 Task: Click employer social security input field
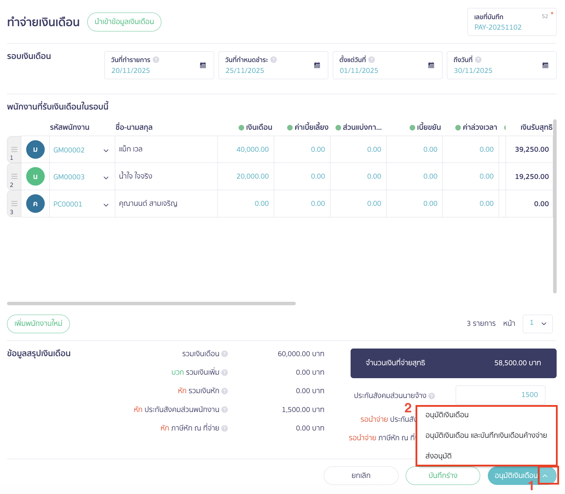click(x=500, y=395)
